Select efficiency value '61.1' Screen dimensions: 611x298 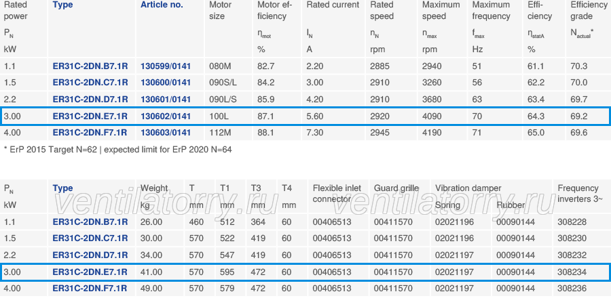[x=536, y=66]
